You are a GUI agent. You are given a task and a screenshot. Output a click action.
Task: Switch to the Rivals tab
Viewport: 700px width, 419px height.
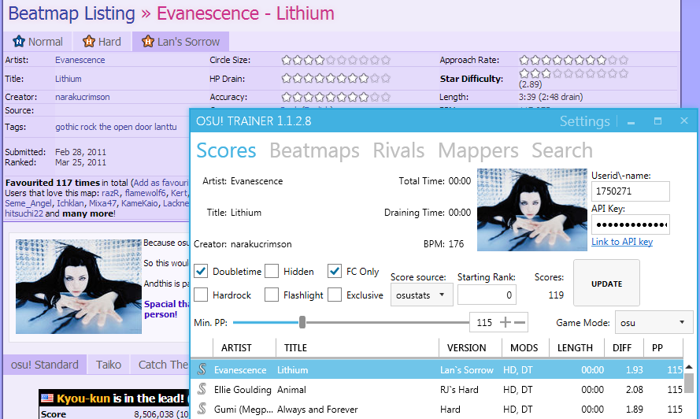[x=398, y=150]
